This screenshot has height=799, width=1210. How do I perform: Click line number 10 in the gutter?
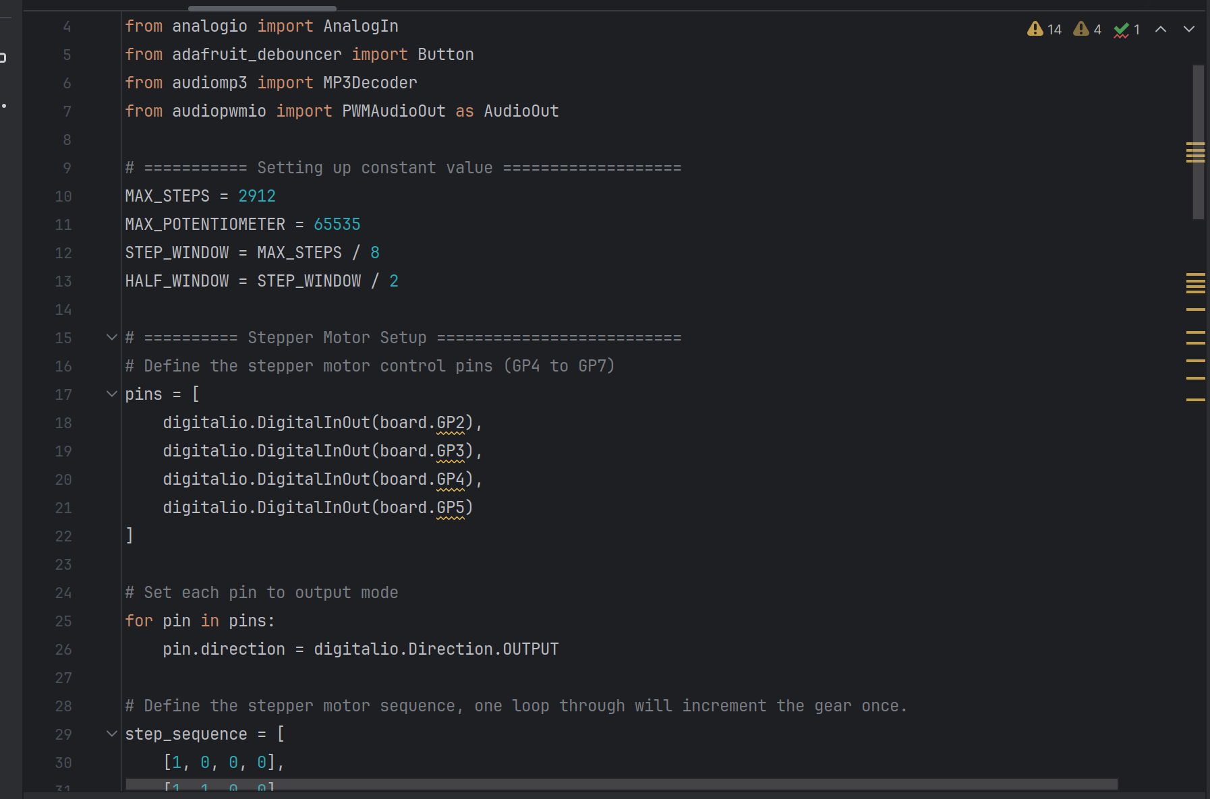pos(63,196)
